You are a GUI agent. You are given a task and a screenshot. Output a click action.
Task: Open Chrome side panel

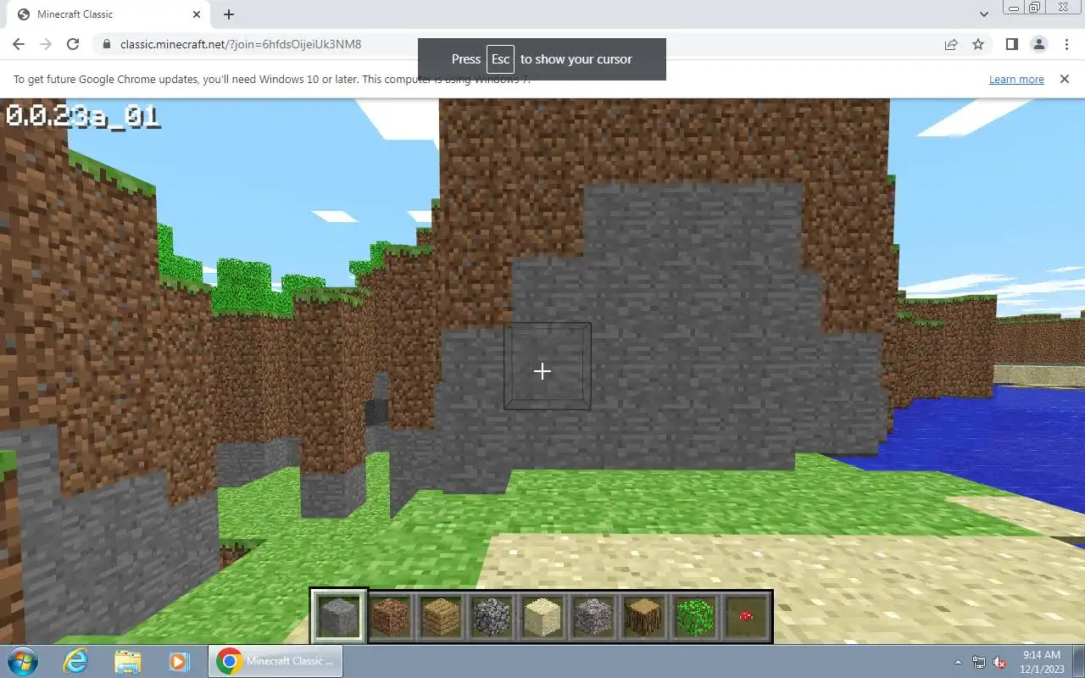pos(1011,44)
